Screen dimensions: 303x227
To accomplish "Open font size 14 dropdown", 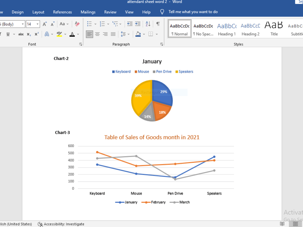I will click(x=38, y=24).
